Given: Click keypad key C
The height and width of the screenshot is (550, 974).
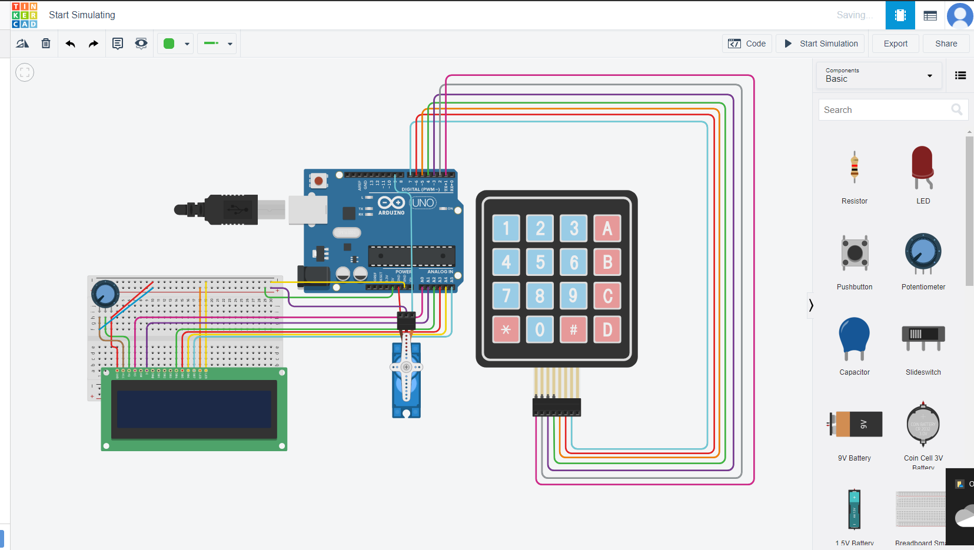Looking at the screenshot, I should tap(607, 295).
